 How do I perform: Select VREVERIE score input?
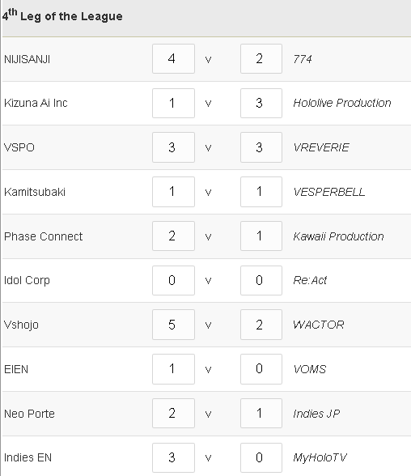[x=261, y=147]
